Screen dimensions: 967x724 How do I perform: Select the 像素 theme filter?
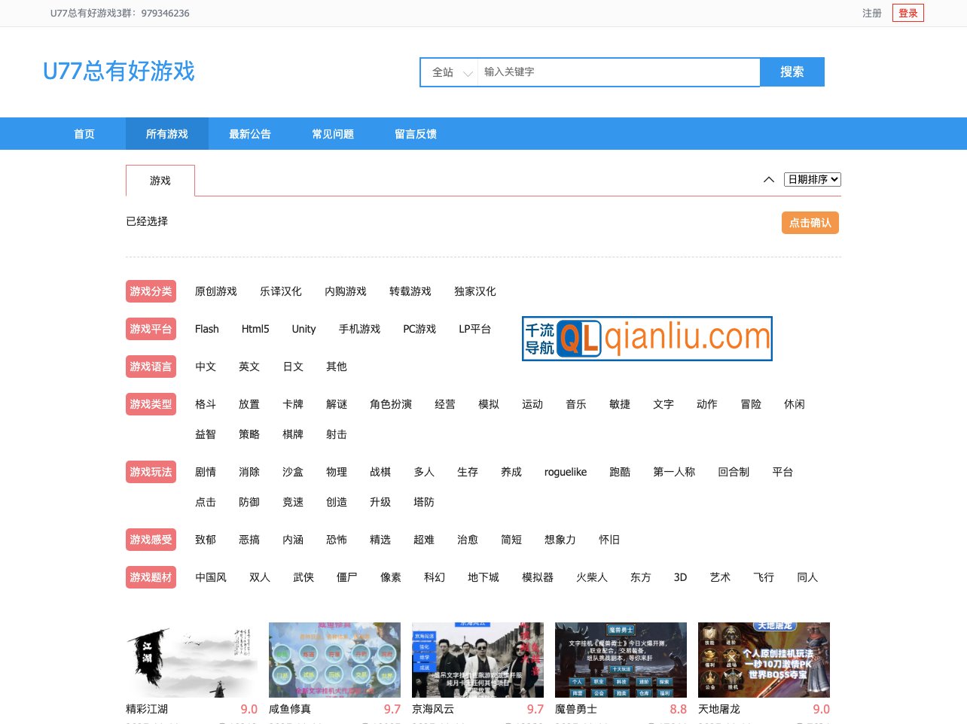pos(391,577)
